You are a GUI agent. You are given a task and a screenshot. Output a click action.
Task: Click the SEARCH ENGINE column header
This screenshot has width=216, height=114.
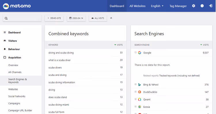(142, 45)
